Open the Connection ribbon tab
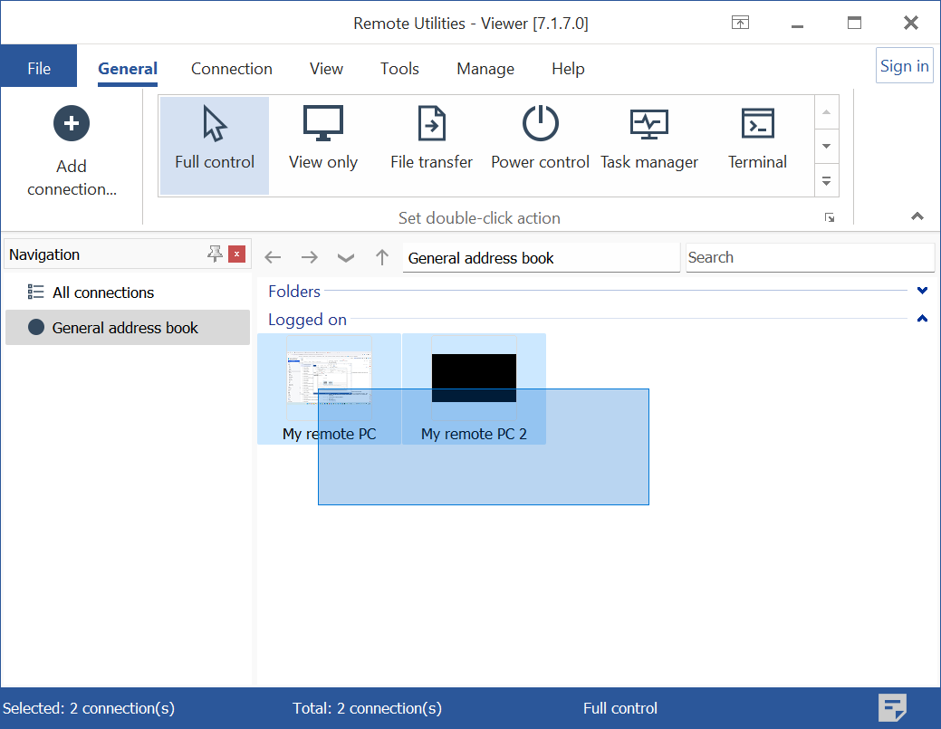 click(x=231, y=69)
